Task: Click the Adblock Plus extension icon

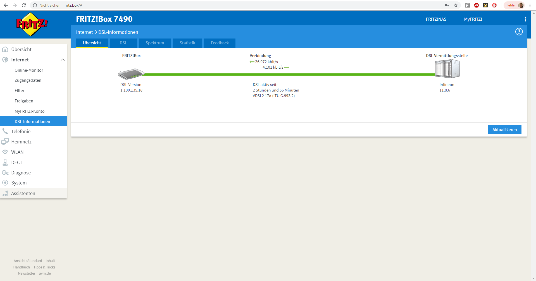Action: point(477,5)
